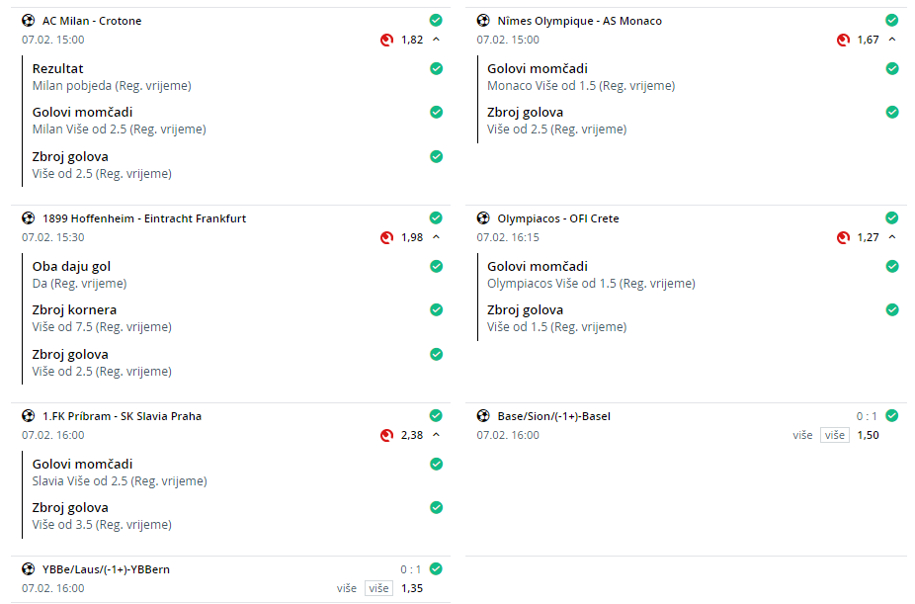The image size is (915, 604).
Task: Click the red bet builder icon beside odds 2,38
Action: (x=387, y=435)
